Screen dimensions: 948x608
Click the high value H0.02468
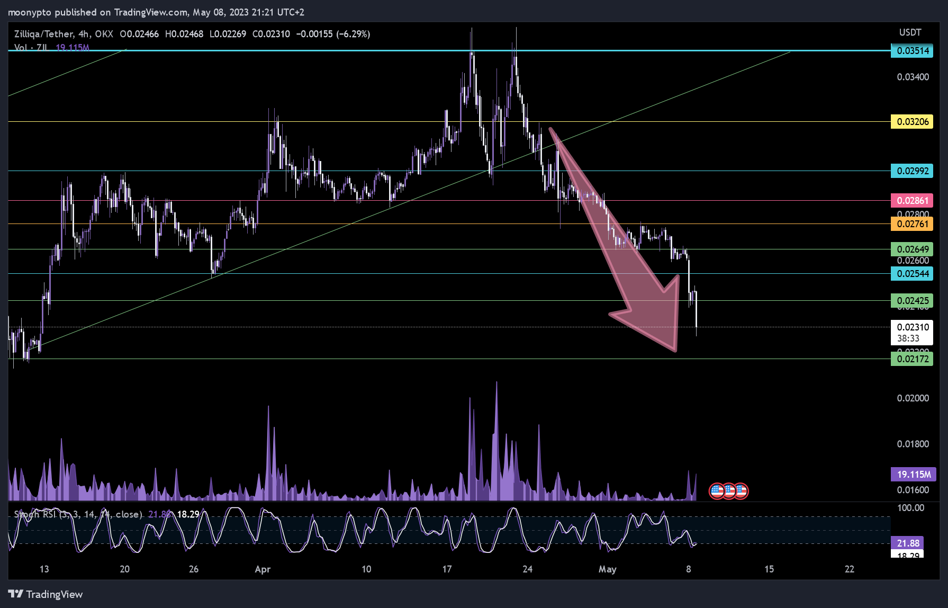pyautogui.click(x=184, y=34)
